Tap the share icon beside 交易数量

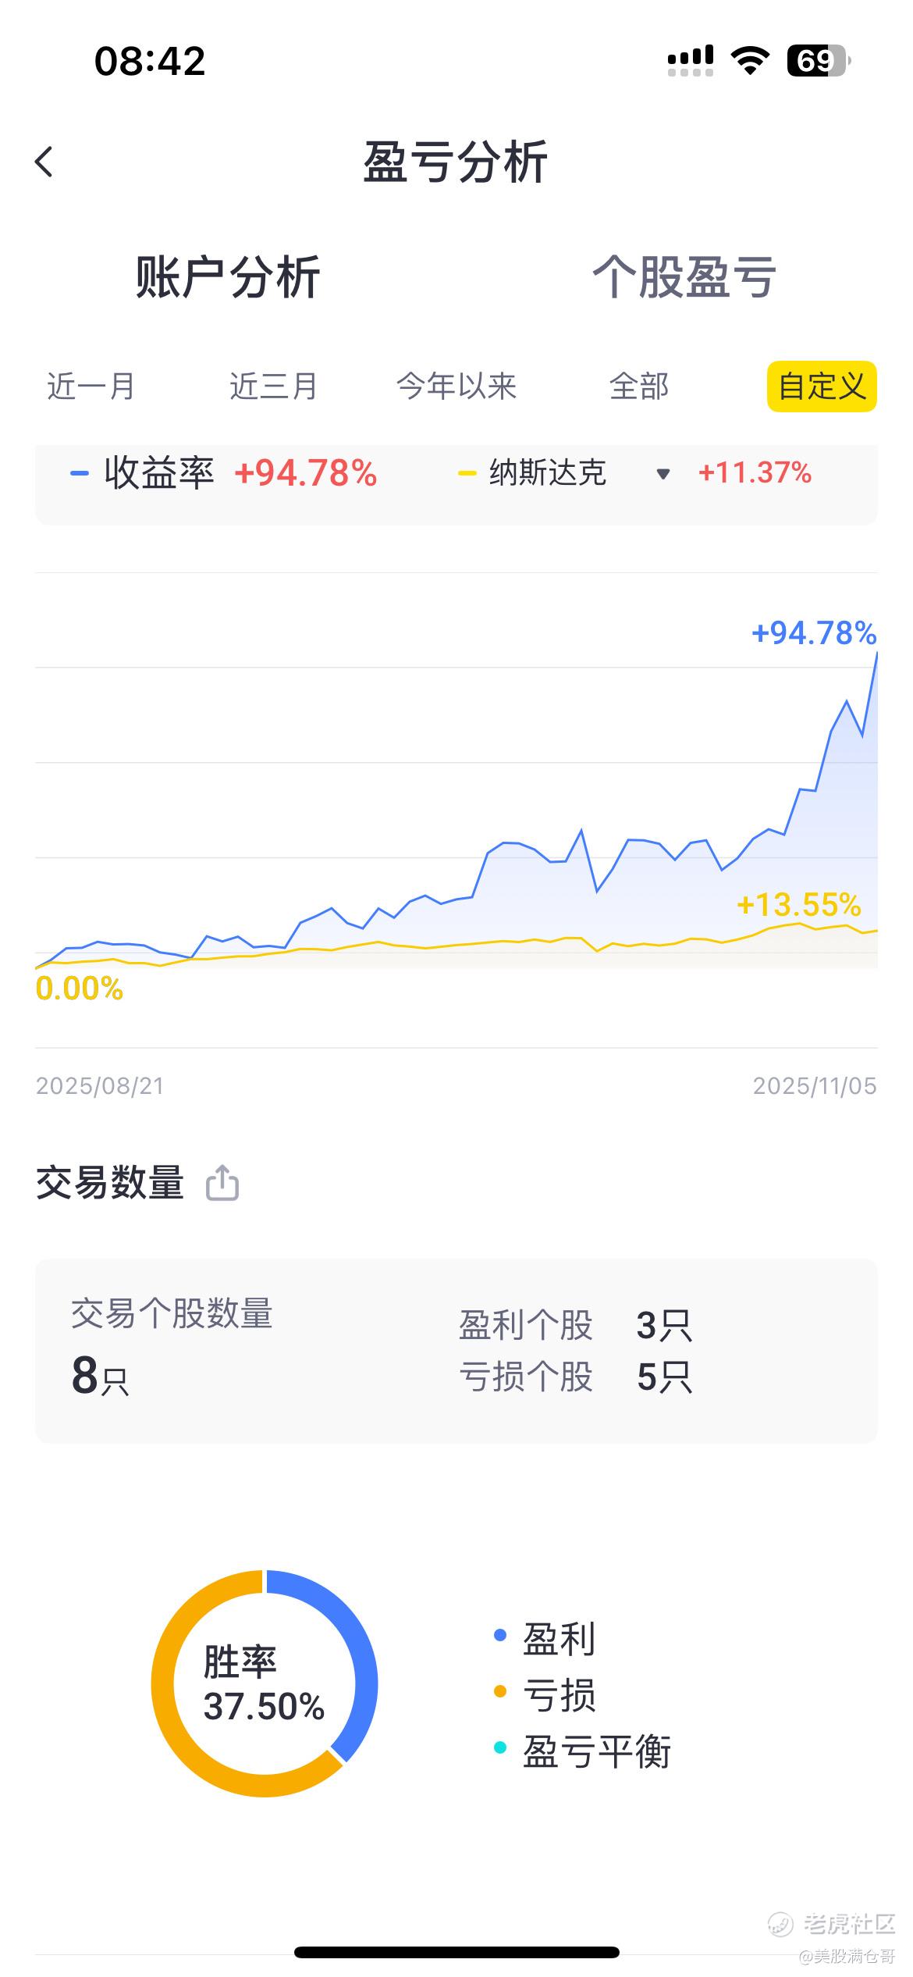(222, 1182)
